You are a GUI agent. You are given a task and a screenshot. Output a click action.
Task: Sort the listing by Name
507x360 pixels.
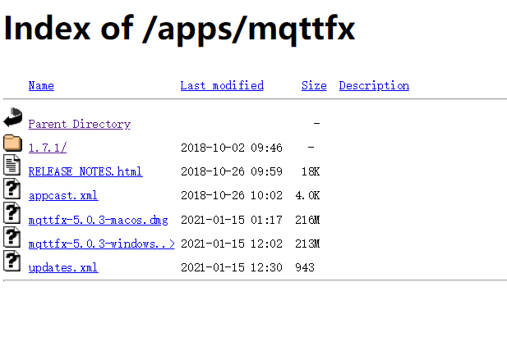[x=41, y=86]
